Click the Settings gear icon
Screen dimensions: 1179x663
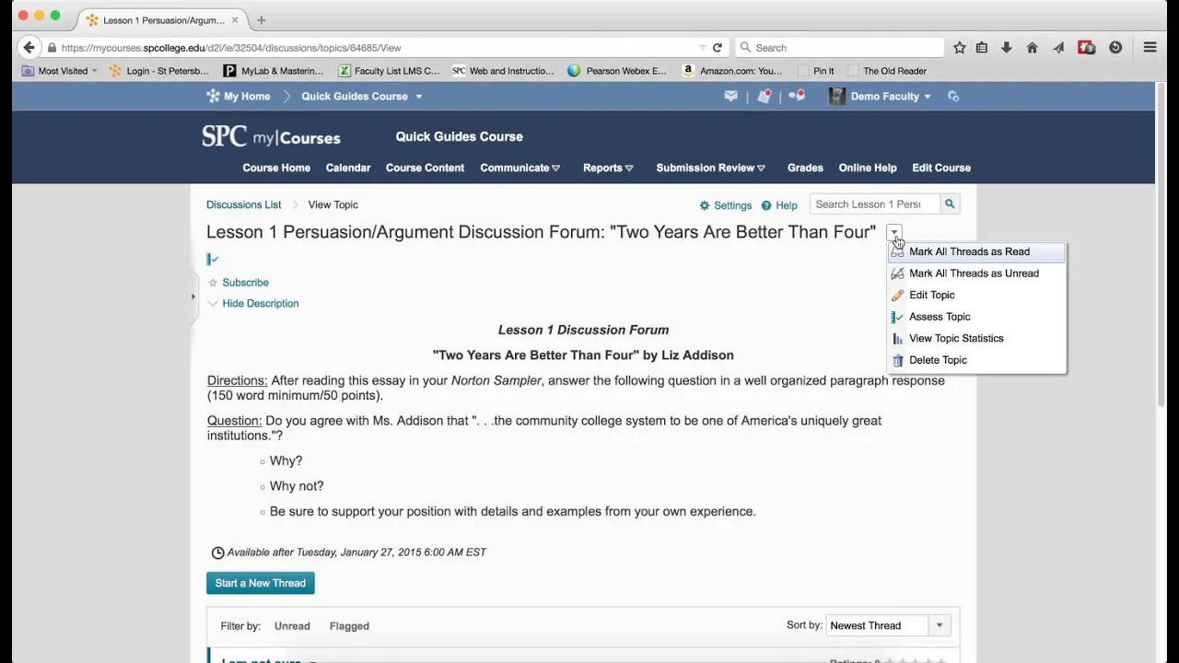coord(705,205)
